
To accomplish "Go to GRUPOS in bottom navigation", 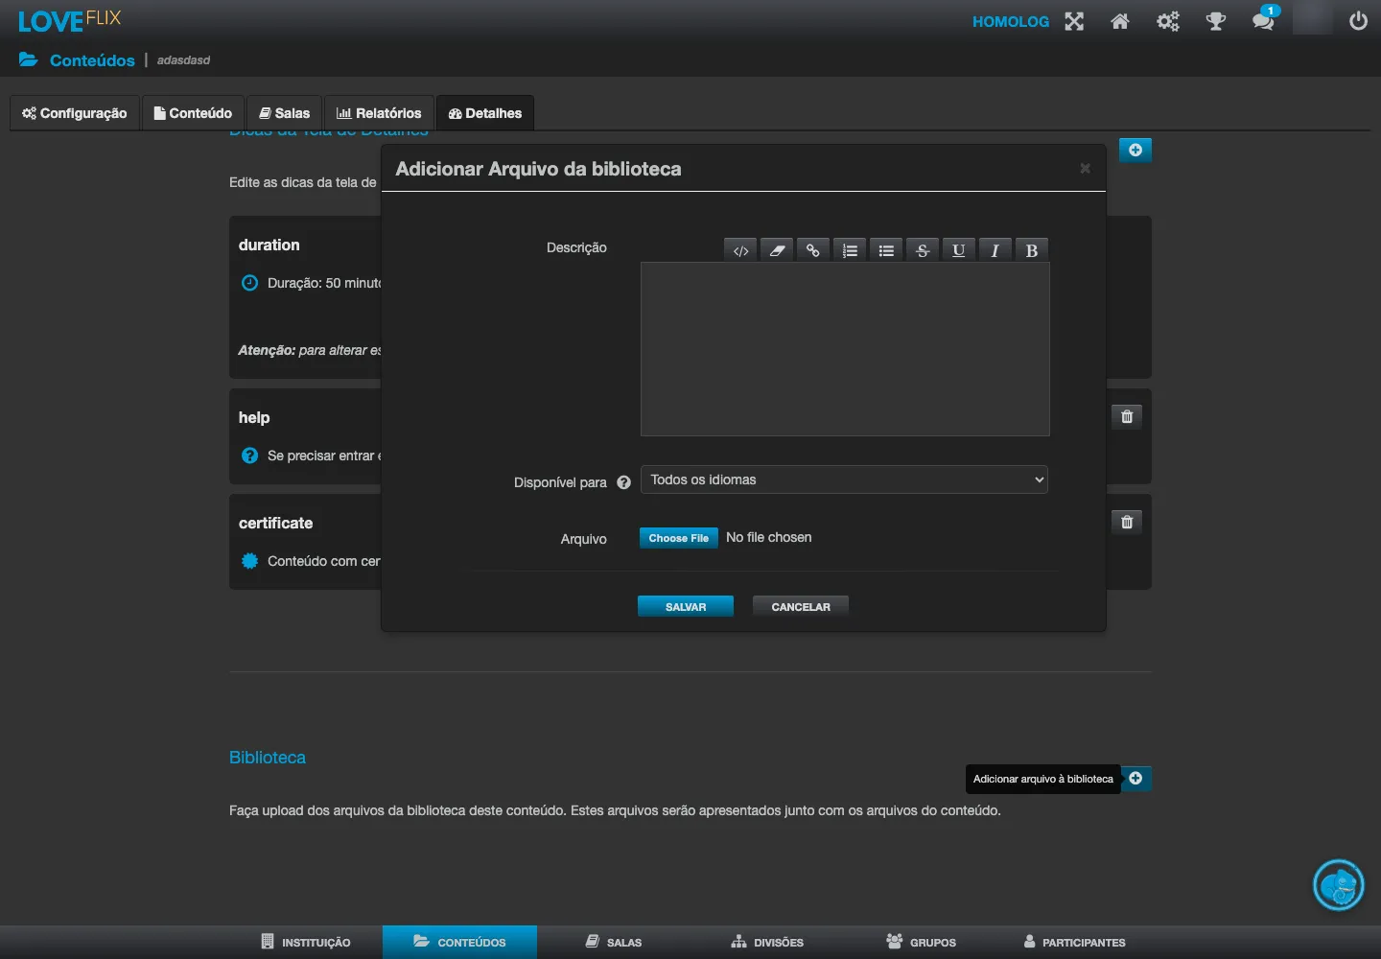I will pos(922,942).
